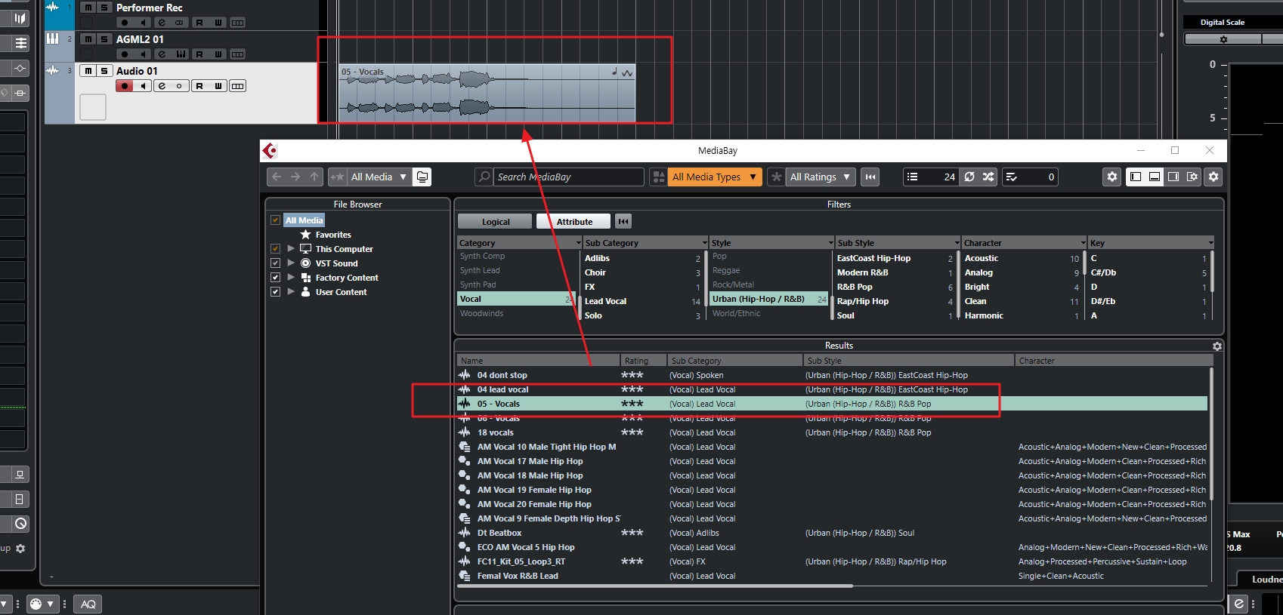The width and height of the screenshot is (1283, 615).
Task: Select Lead Vocal sub category filter
Action: [642, 301]
